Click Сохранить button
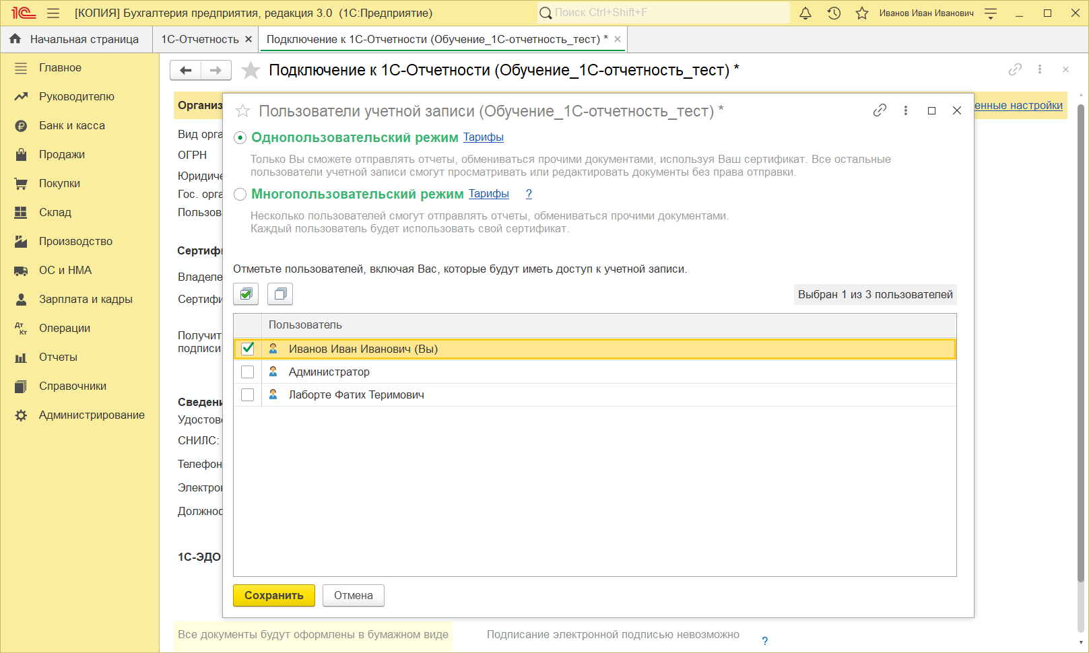The width and height of the screenshot is (1089, 653). tap(274, 595)
